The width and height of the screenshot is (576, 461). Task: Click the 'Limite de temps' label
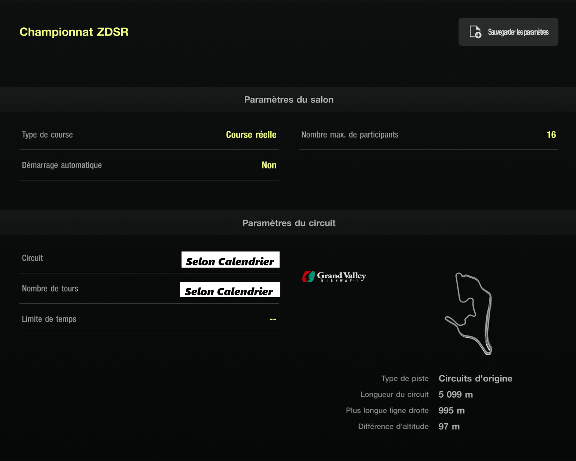click(49, 319)
